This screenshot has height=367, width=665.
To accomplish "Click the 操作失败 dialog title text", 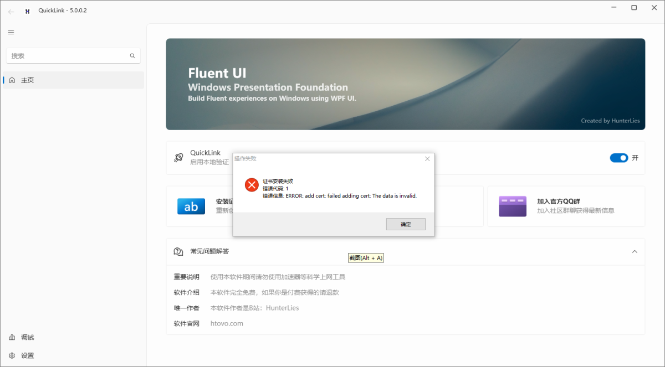I will (x=245, y=158).
